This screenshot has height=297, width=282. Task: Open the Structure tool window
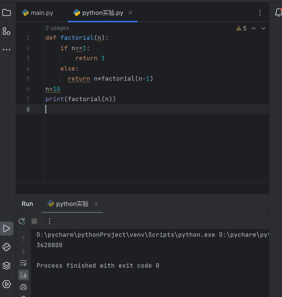point(7,31)
